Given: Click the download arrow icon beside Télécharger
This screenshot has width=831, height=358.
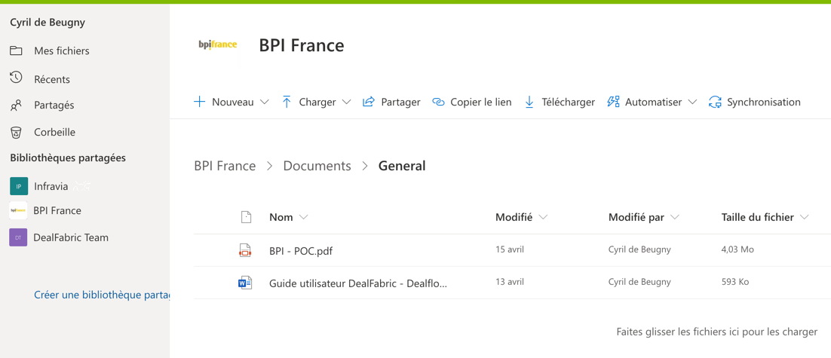Looking at the screenshot, I should click(x=529, y=102).
